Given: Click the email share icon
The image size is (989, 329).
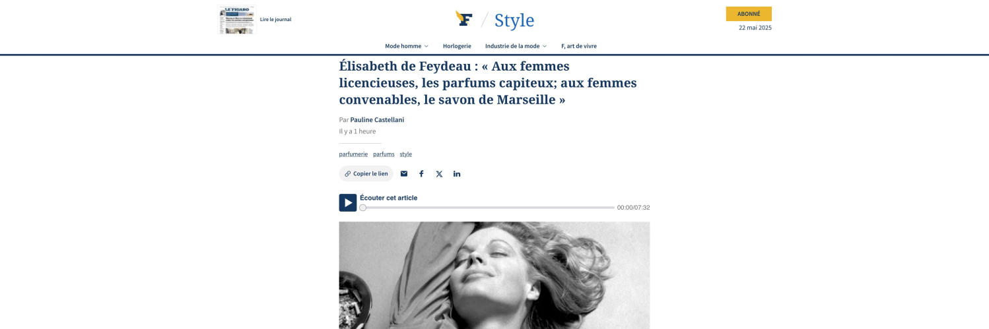Looking at the screenshot, I should 404,174.
